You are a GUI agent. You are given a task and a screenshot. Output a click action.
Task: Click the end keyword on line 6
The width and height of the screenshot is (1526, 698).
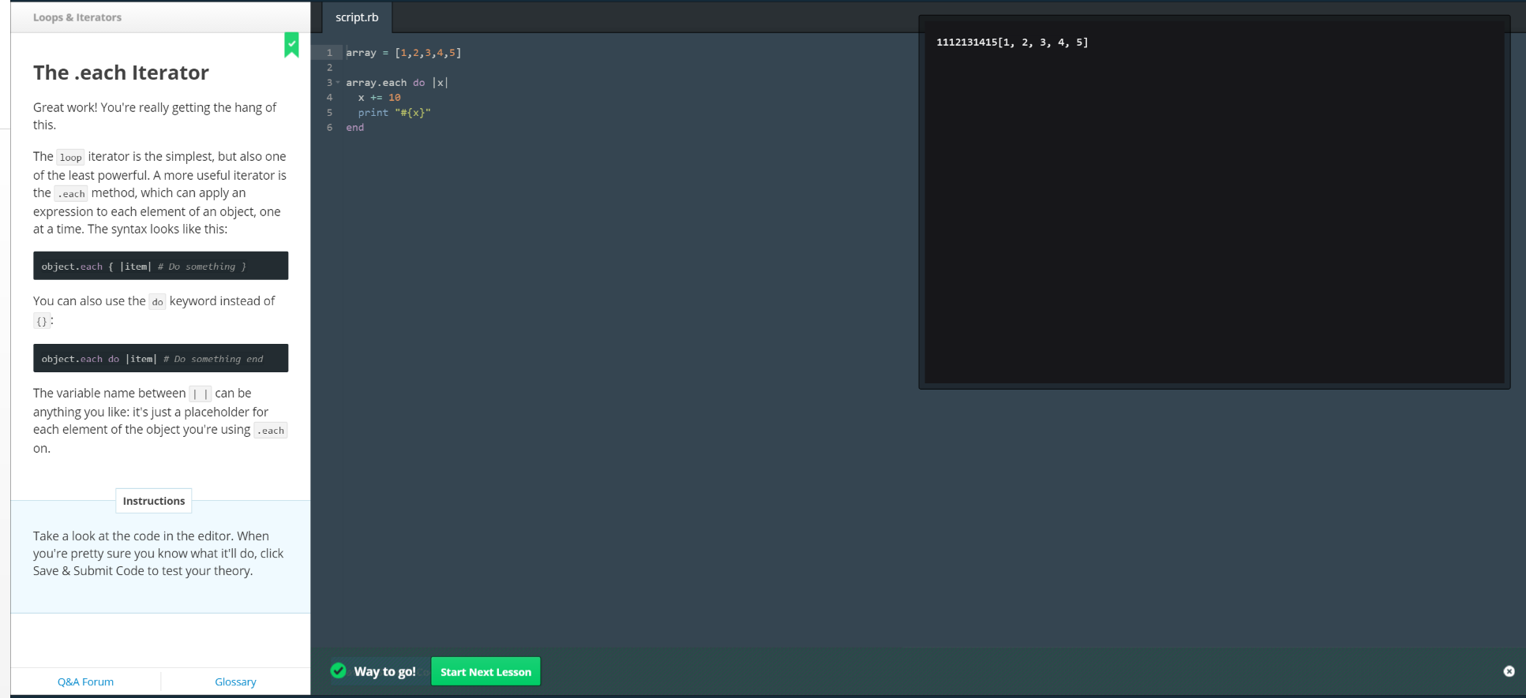[355, 128]
